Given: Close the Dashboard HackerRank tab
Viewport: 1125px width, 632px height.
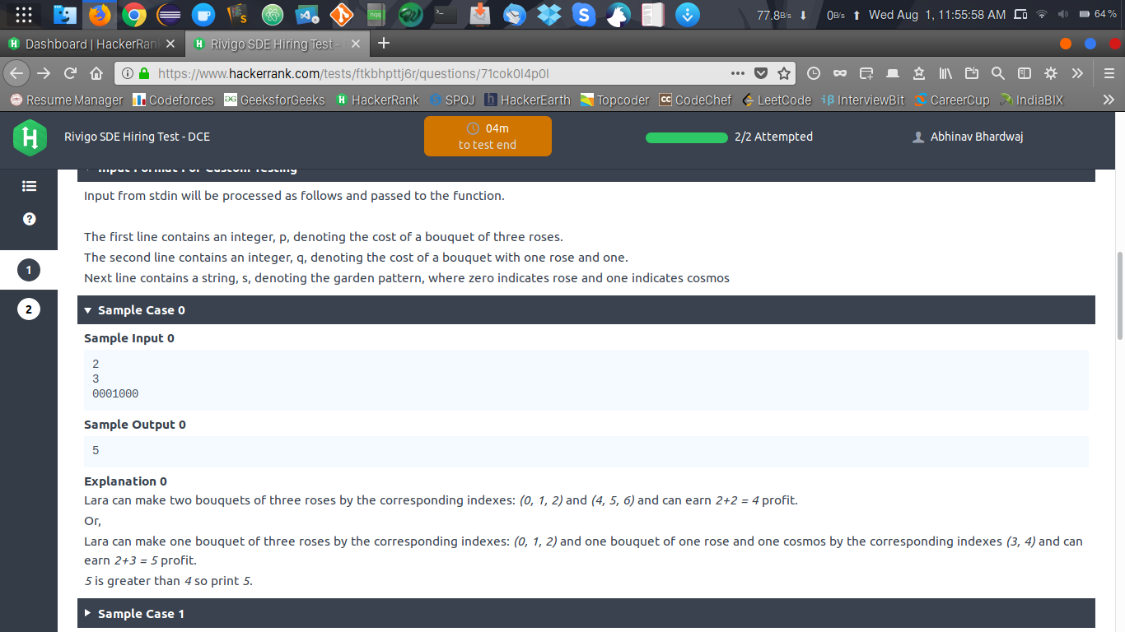Looking at the screenshot, I should tap(170, 44).
